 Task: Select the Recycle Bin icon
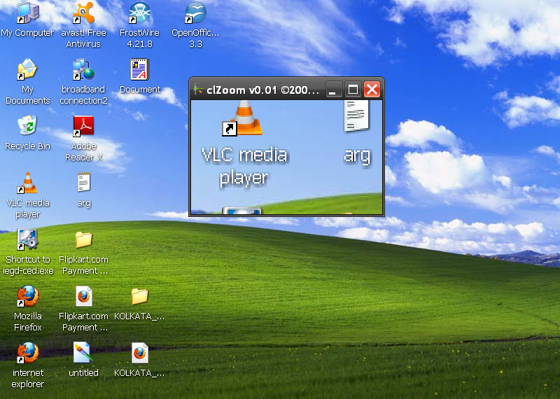pos(27,125)
